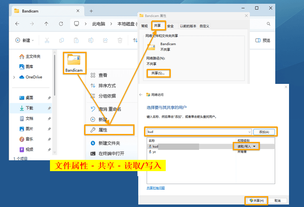Click the Copy toolbar icon
The image size is (304, 207).
(x=62, y=40)
